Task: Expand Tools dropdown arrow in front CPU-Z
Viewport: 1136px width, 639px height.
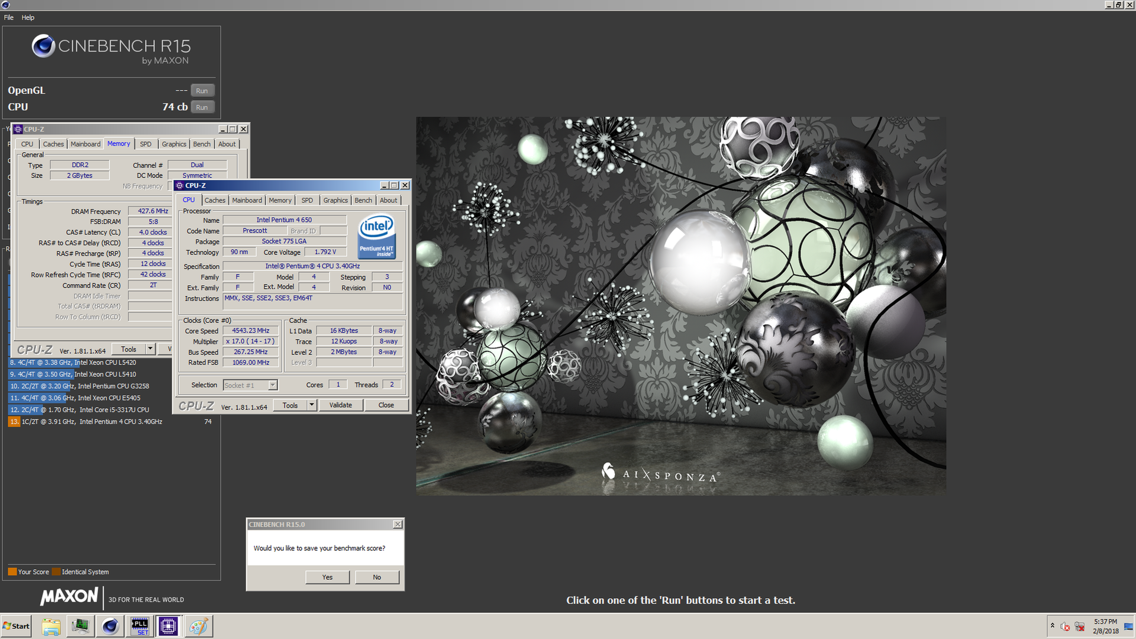Action: click(312, 405)
